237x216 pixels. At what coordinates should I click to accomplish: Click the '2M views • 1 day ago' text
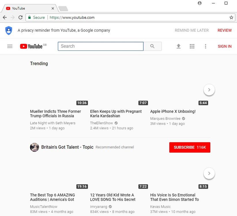[x=47, y=128]
